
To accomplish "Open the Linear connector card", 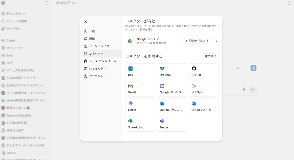I will [x=140, y=106].
